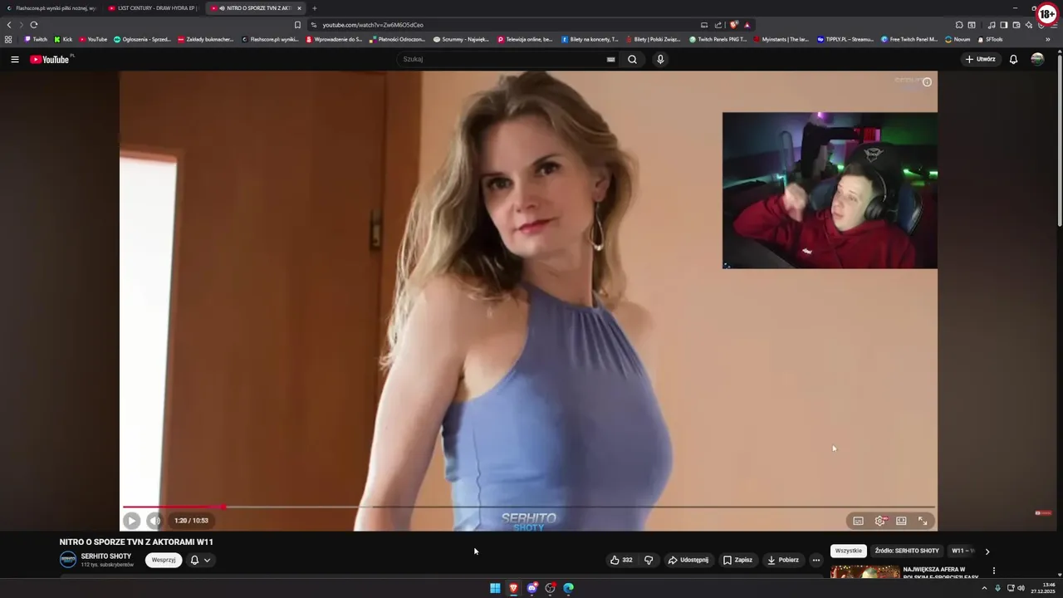
Task: Open Brave browser in taskbar
Action: click(513, 588)
